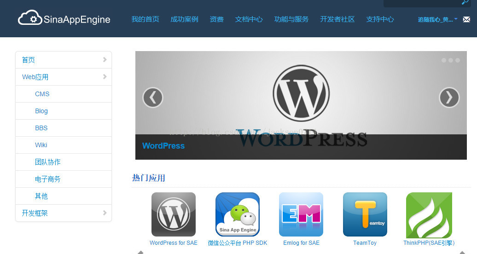Click the search magnifier icon
The image size is (477, 254).
tap(465, 2)
